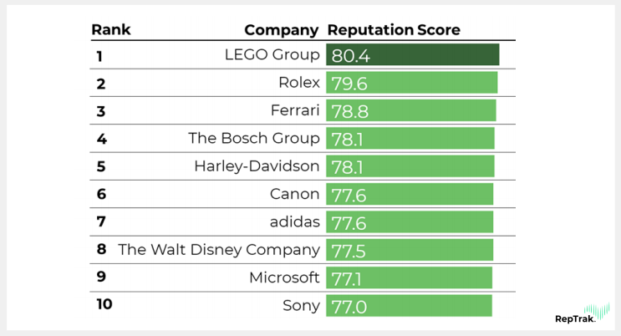
Task: Select the Sony 77.0 score bar
Action: [409, 305]
